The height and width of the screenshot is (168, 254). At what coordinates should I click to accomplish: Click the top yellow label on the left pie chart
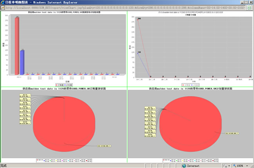tap(25, 95)
